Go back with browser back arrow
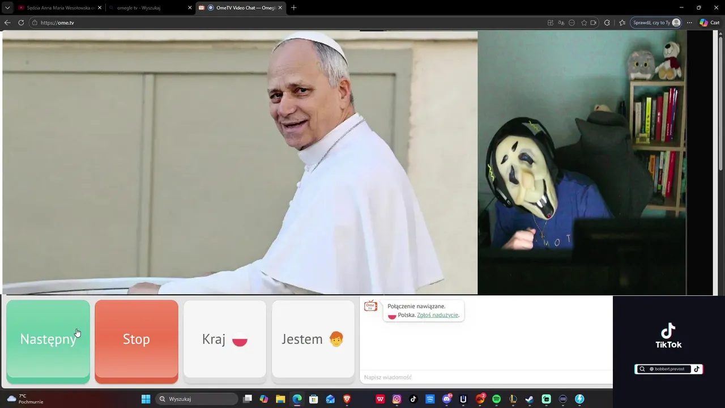 [x=7, y=23]
